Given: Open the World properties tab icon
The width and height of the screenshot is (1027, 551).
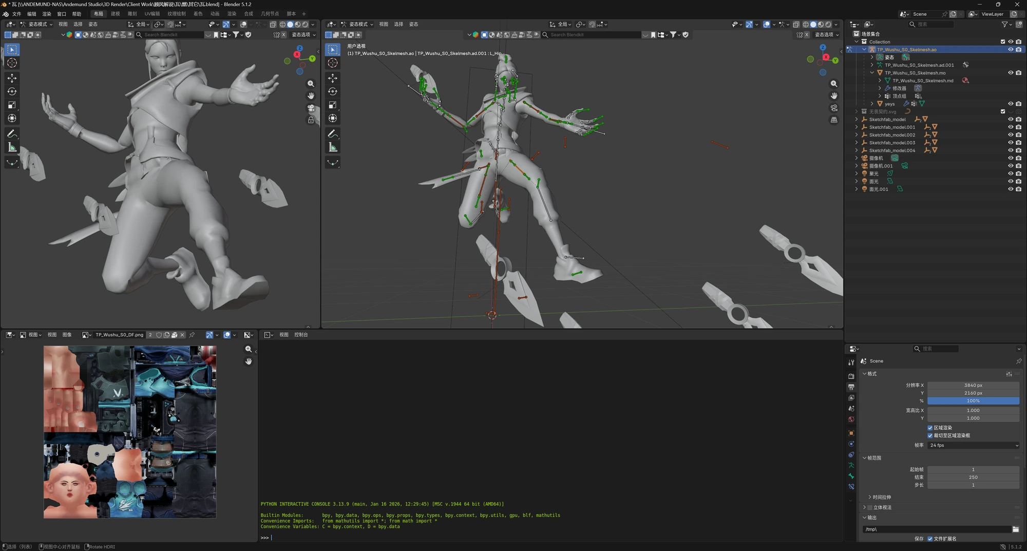Looking at the screenshot, I should point(851,420).
